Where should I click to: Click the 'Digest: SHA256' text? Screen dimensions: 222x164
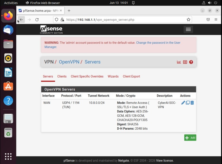[x=128, y=124]
